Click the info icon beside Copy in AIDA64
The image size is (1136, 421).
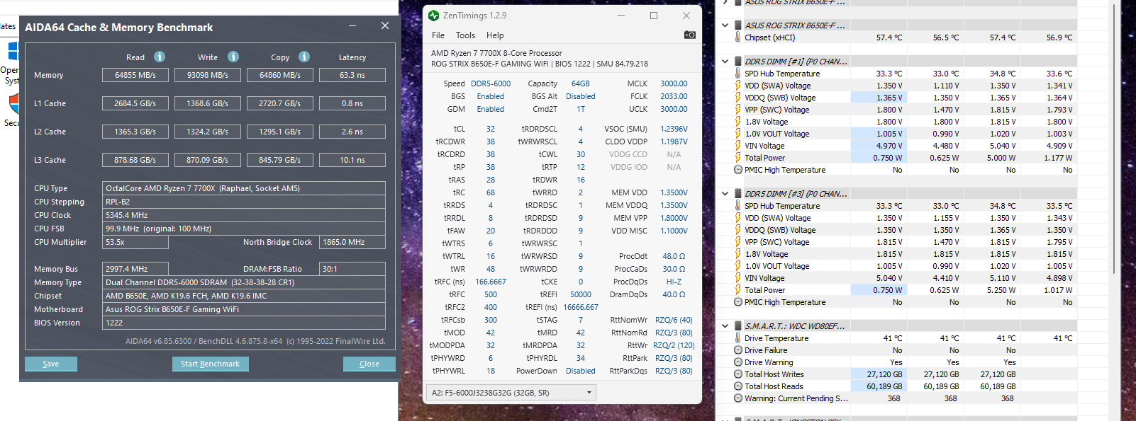[x=304, y=57]
